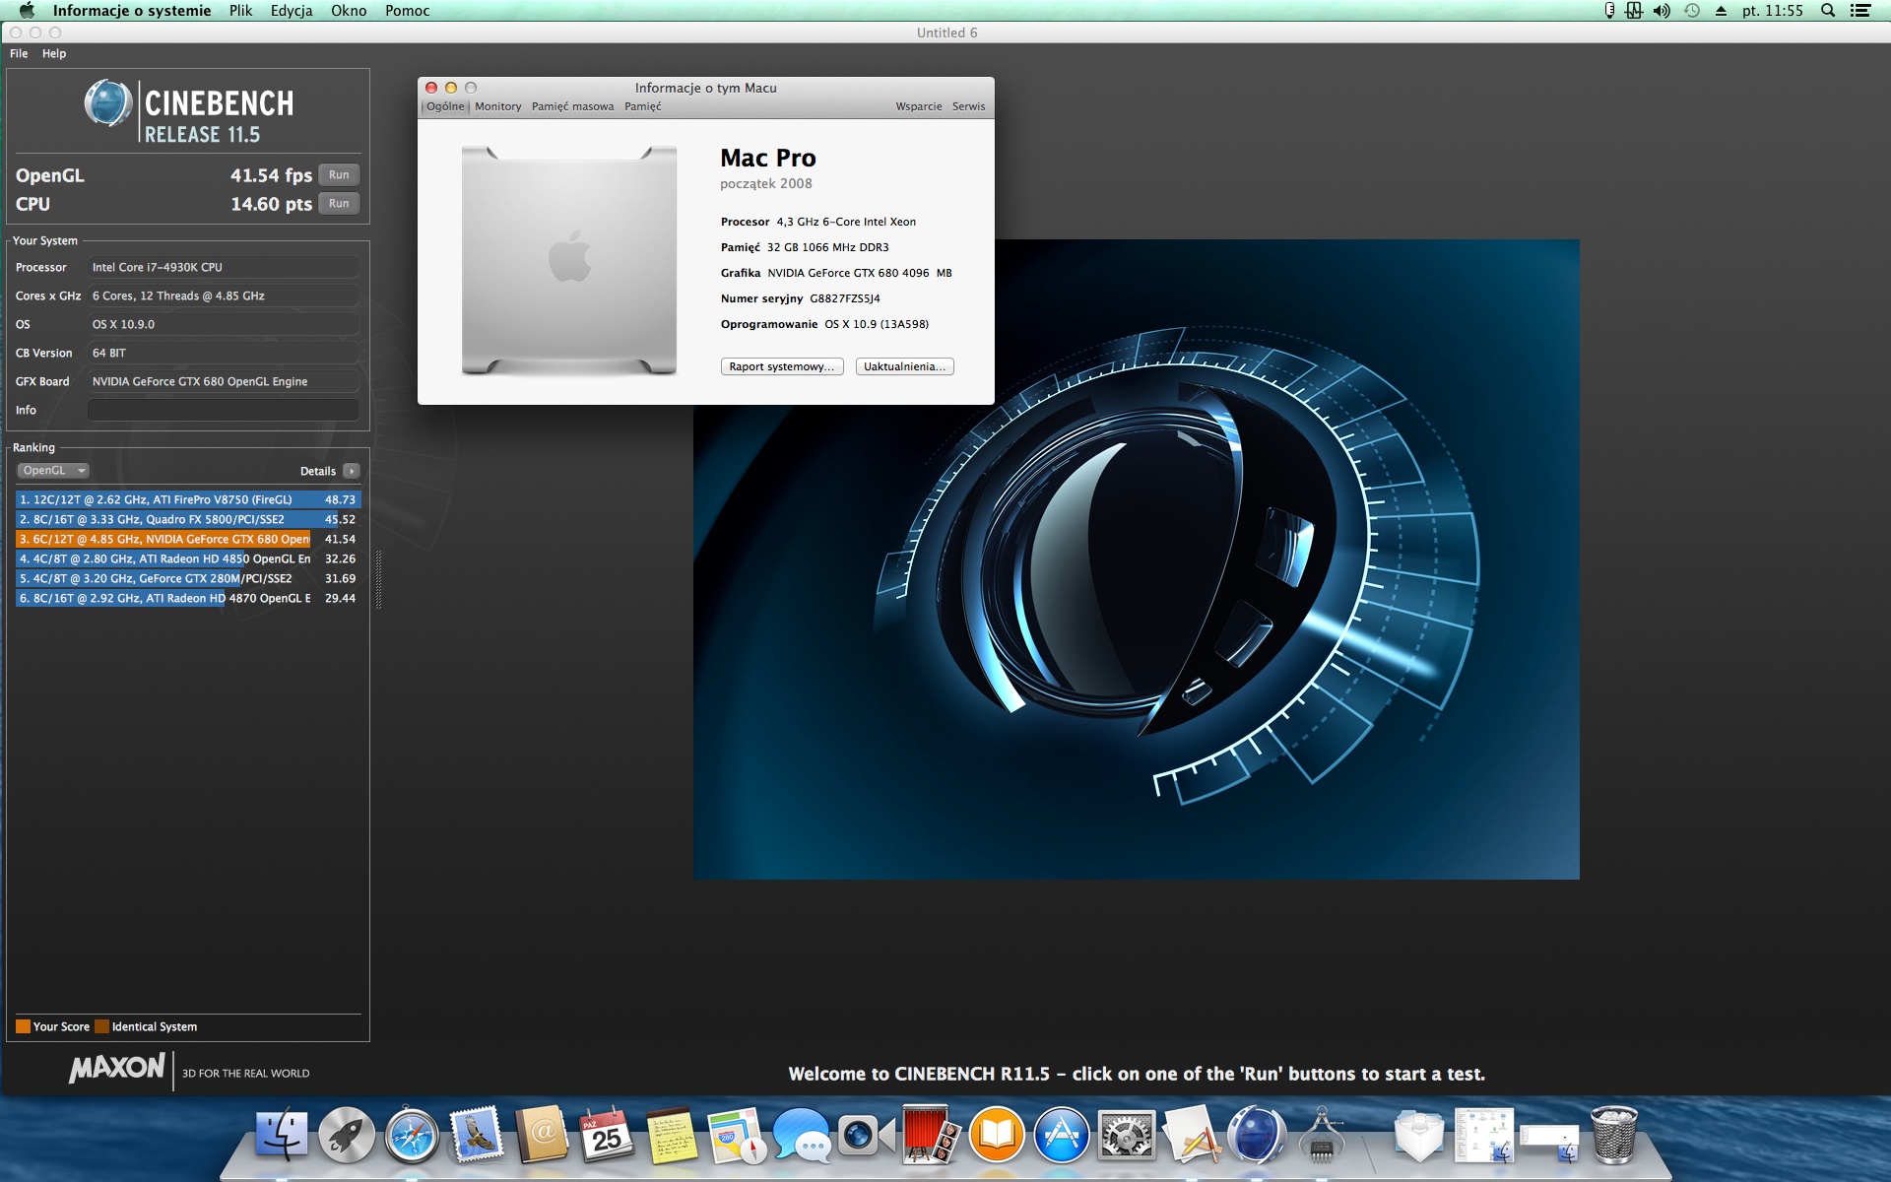Expand the ranking Details arrow
Screen dimensions: 1891x1182
pyautogui.click(x=352, y=471)
